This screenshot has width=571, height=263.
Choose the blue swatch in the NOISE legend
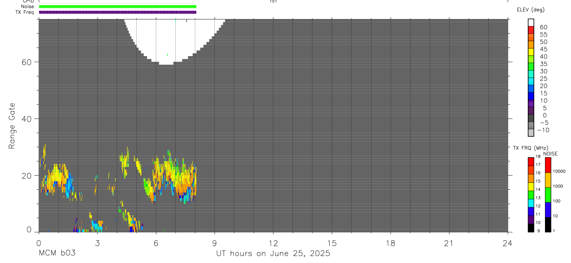548,210
